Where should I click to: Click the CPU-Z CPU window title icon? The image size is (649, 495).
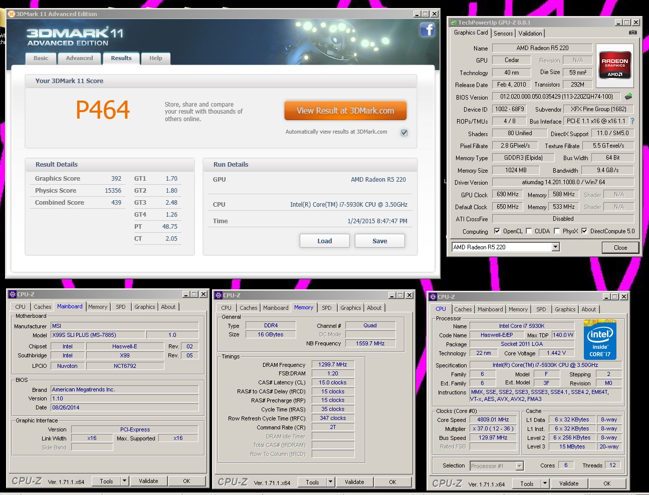point(433,297)
